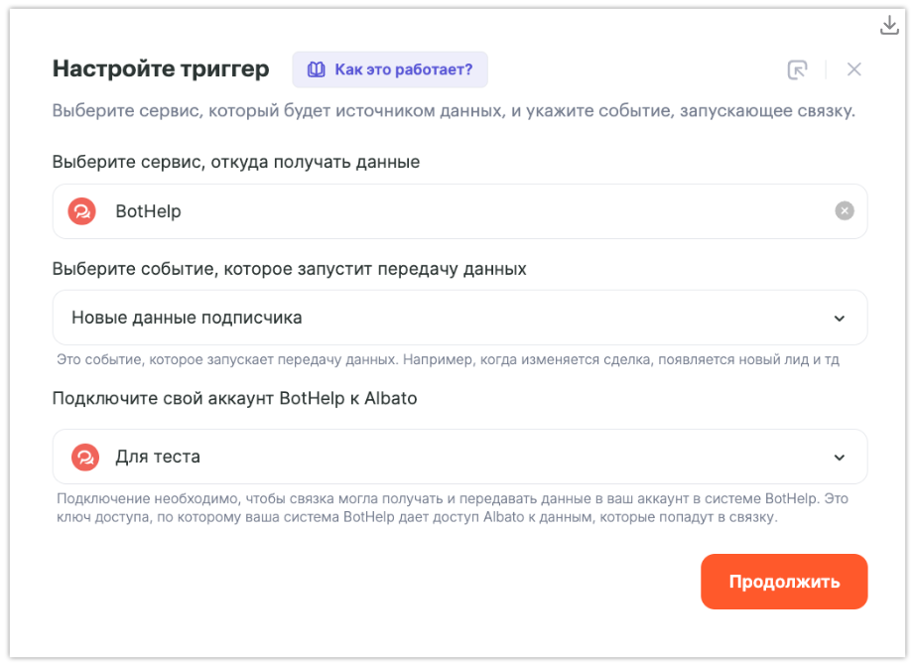This screenshot has width=916, height=666.
Task: Expand the event list using its chevron
Action: [x=840, y=319]
